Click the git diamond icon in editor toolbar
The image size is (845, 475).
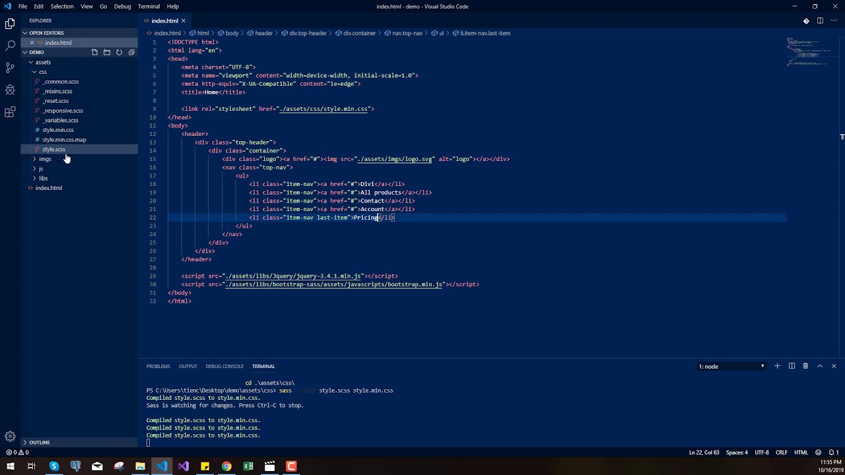[806, 21]
